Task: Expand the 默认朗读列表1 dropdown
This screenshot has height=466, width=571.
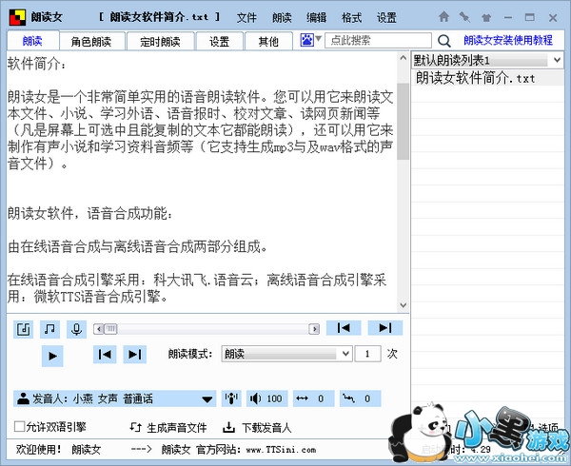Action: [557, 60]
